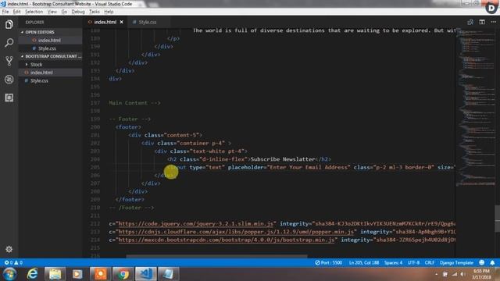Click the taskbar clock showing 6:55 PM
Image resolution: width=500 pixels, height=281 pixels.
pyautogui.click(x=481, y=274)
